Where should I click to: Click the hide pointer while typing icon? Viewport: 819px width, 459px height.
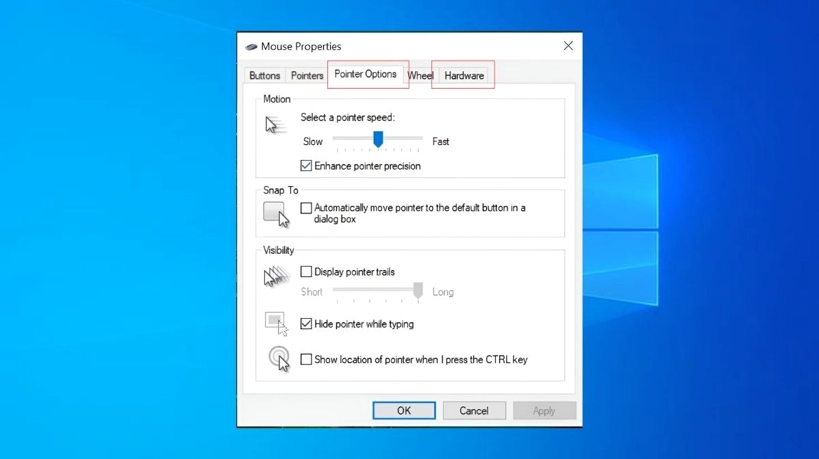276,324
